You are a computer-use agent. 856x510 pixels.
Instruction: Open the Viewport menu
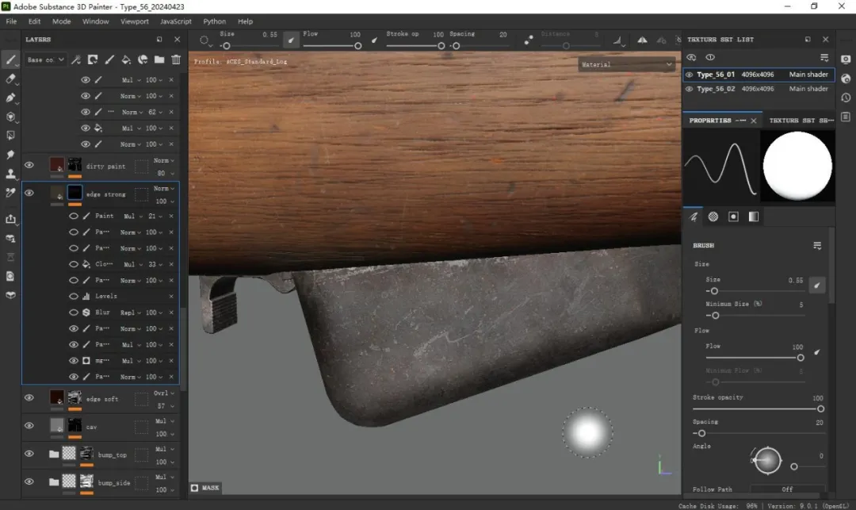tap(134, 21)
